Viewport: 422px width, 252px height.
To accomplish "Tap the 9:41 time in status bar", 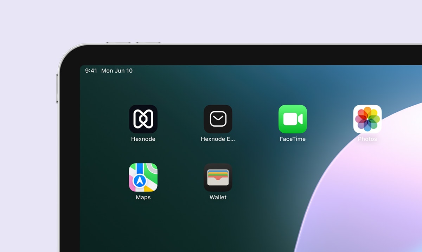I will (91, 71).
